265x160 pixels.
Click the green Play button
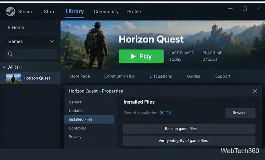[141, 56]
